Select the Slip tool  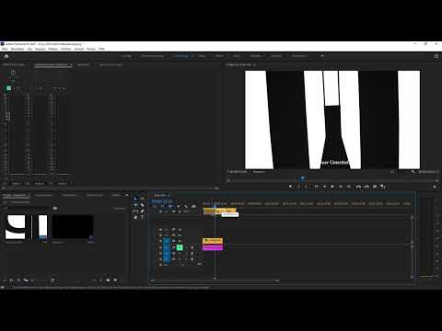point(135,211)
